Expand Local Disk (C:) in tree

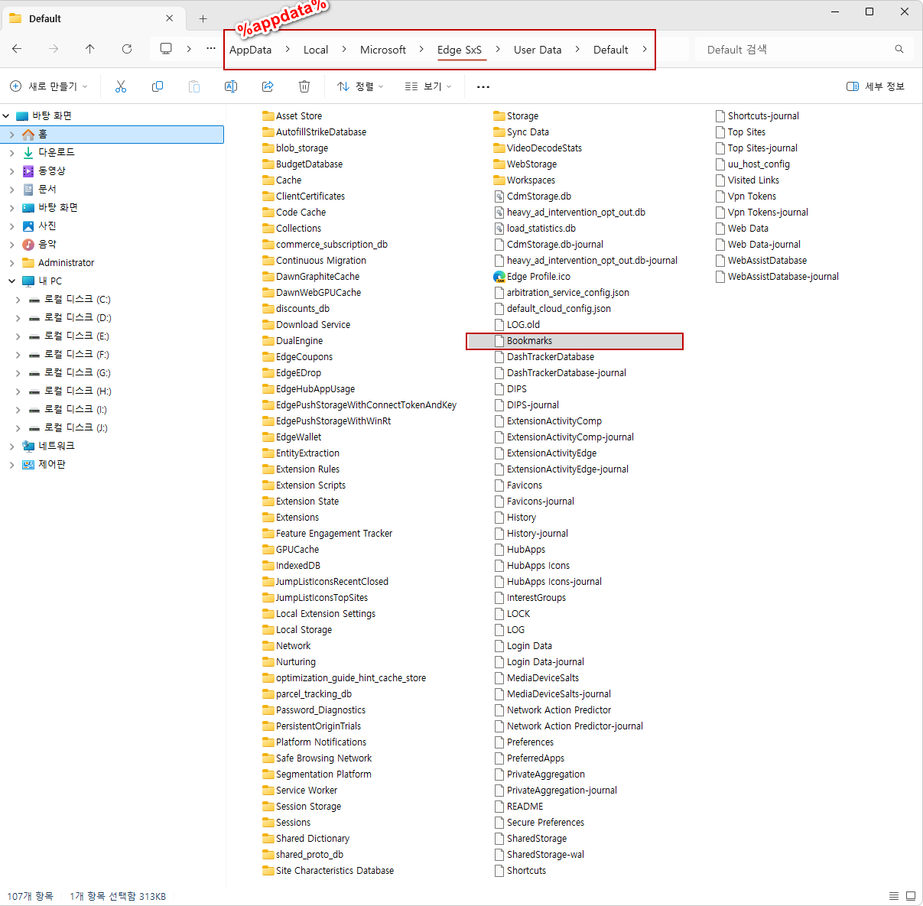(18, 300)
